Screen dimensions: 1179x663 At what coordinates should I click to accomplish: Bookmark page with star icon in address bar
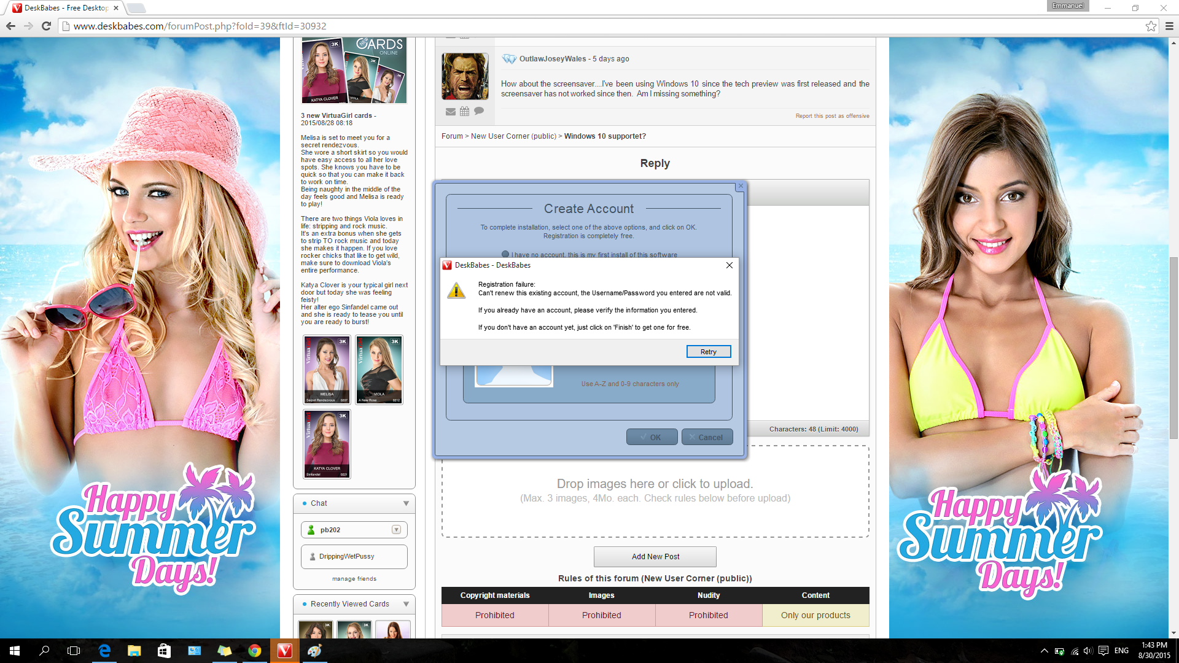coord(1151,26)
